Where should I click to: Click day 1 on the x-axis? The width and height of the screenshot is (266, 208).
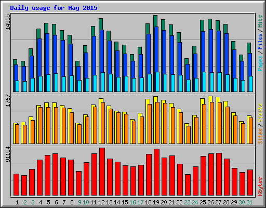17,202
